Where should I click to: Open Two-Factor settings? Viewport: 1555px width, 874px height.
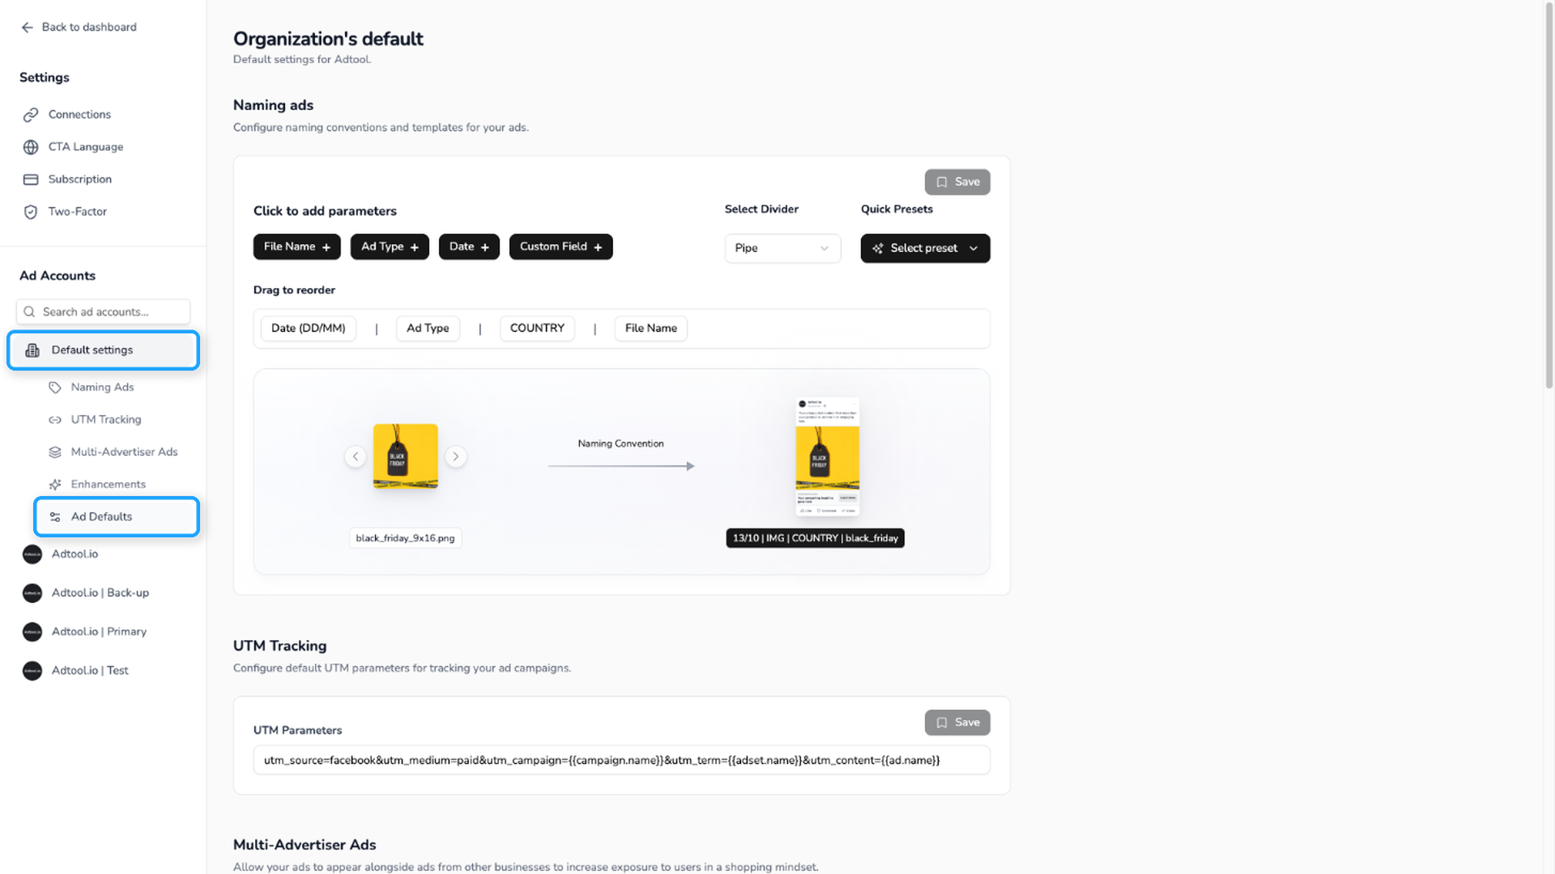pyautogui.click(x=78, y=212)
